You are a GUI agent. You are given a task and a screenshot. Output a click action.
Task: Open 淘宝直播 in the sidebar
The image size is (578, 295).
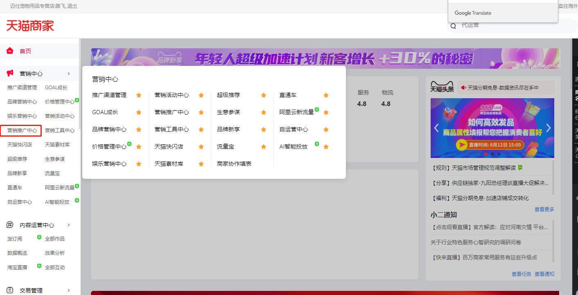pos(17,268)
